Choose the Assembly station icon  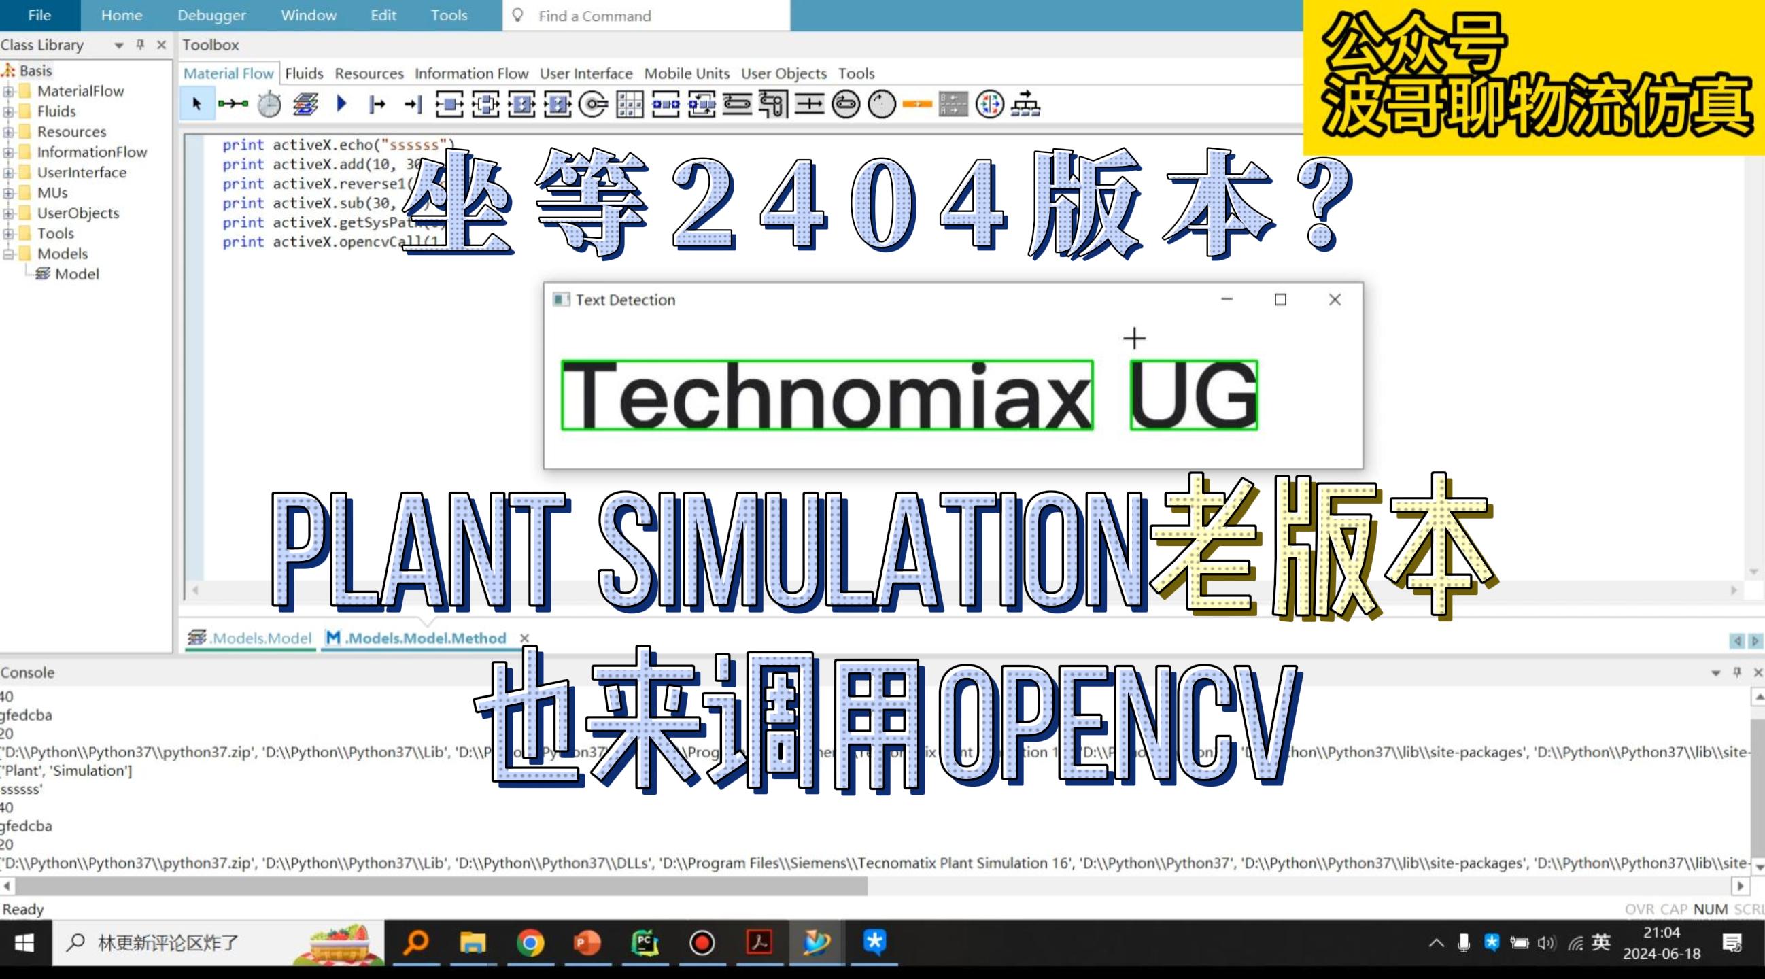tap(521, 104)
